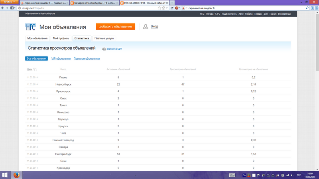Viewport: 319px width, 179px height.
Task: Click the volume speaker tray icon
Action: click(x=292, y=175)
